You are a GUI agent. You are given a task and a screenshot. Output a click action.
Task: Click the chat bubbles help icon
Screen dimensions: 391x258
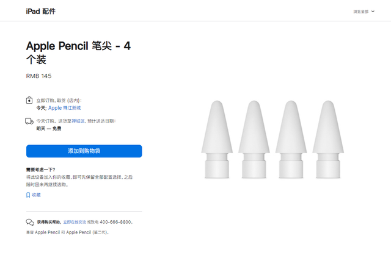(x=30, y=222)
